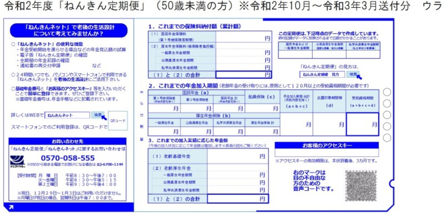
Task: Click the 右のマークは目の不自由な方のための音声コード text
Action: tap(314, 181)
